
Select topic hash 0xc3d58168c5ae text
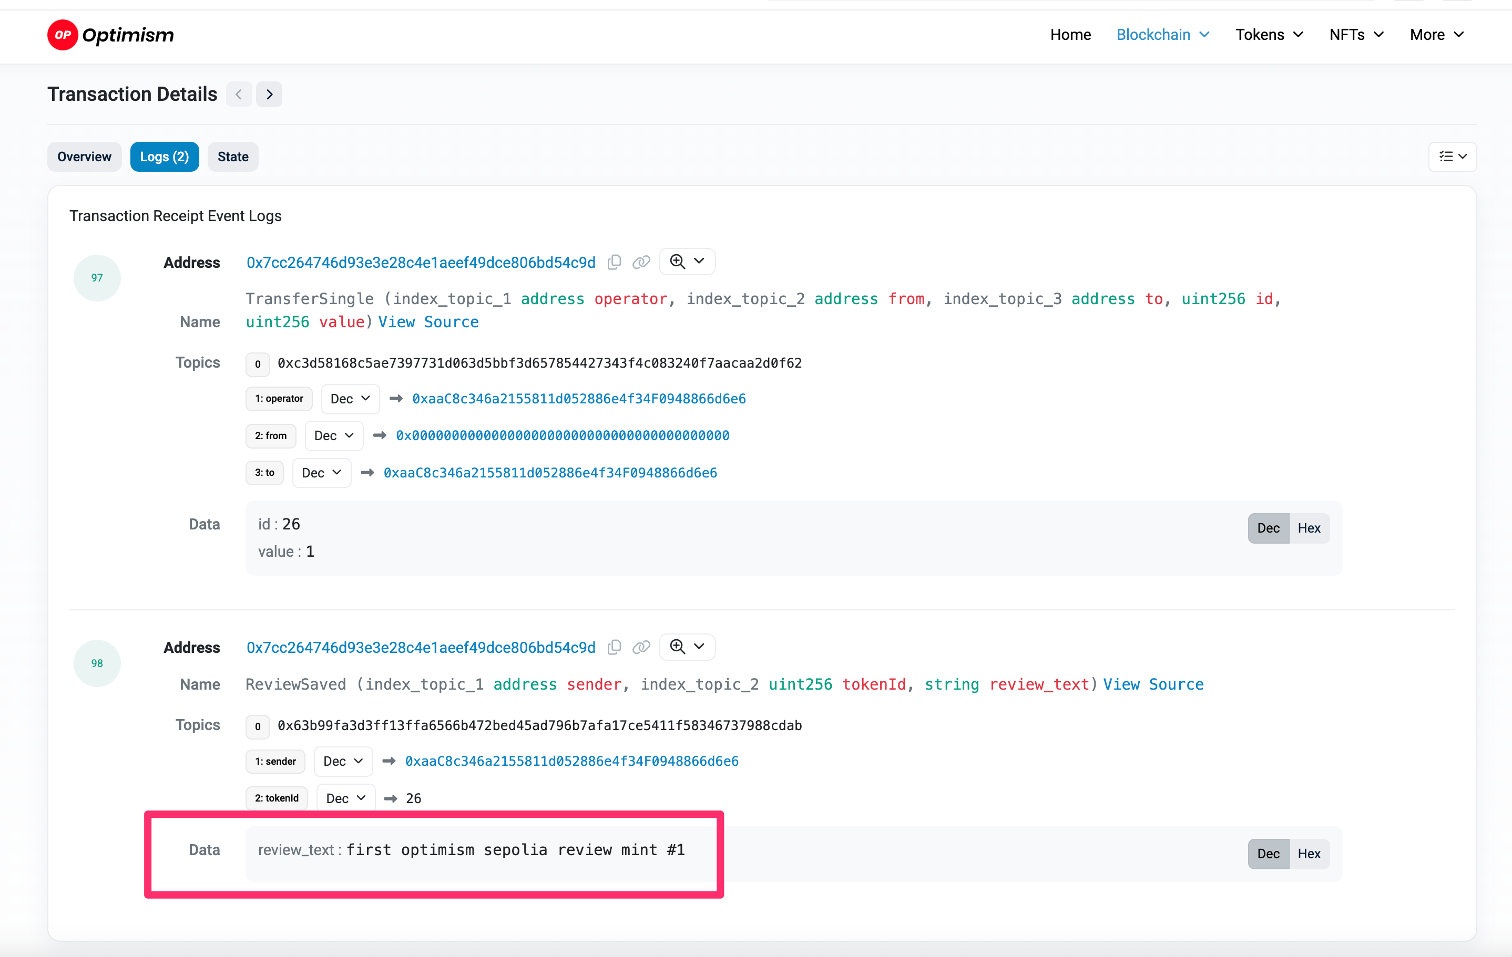[x=539, y=363]
